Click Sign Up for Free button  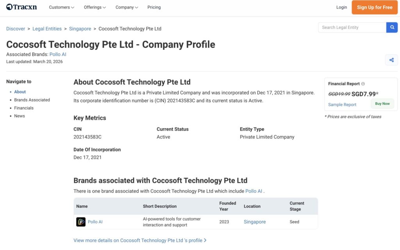coord(375,7)
